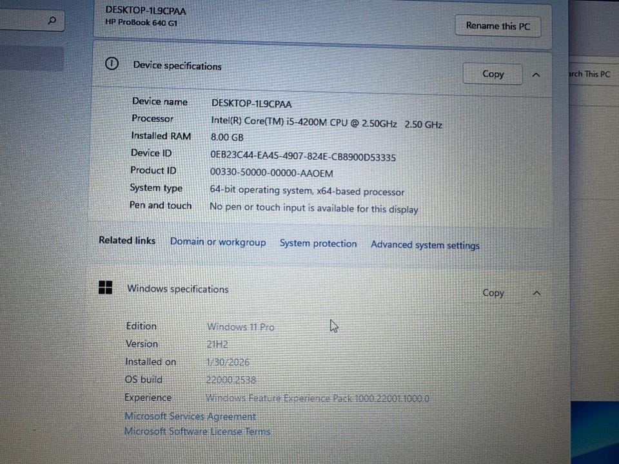Click the Device specifications heading
Screen dimensions: 619x464
tap(177, 66)
